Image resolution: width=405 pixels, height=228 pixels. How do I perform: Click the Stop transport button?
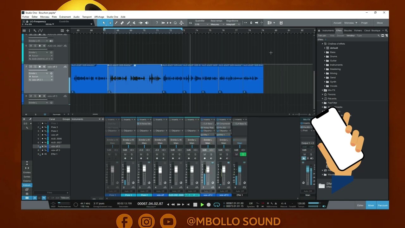(195, 205)
